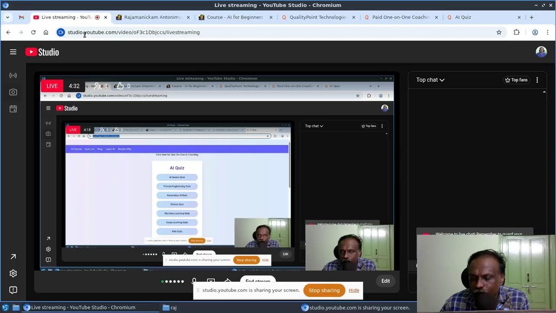Image resolution: width=556 pixels, height=313 pixels.
Task: Click the End stream button
Action: coord(258,281)
